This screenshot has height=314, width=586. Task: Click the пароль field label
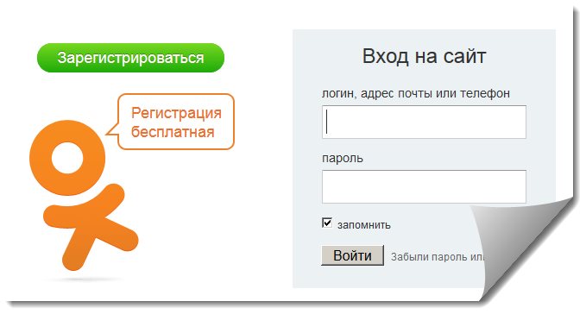[x=343, y=159]
